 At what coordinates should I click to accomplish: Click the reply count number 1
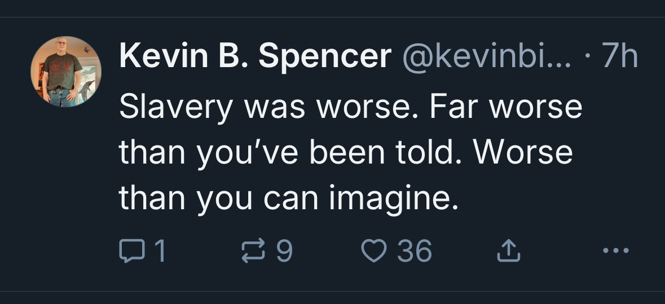pos(160,250)
